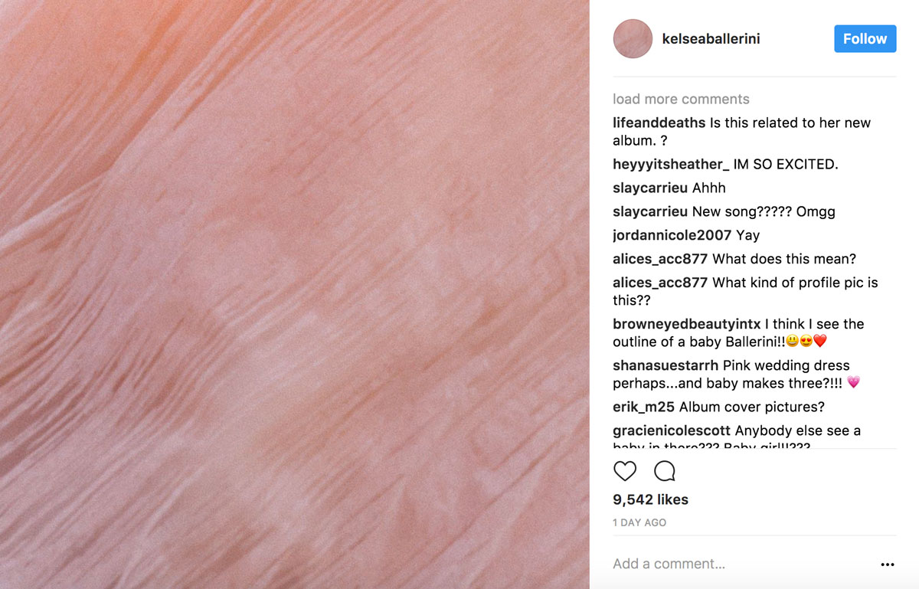The height and width of the screenshot is (589, 919).
Task: Open the kelseaballerini username link
Action: pyautogui.click(x=711, y=38)
